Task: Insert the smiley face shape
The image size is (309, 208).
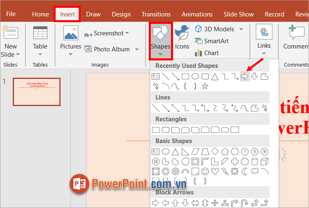Action: [x=205, y=171]
